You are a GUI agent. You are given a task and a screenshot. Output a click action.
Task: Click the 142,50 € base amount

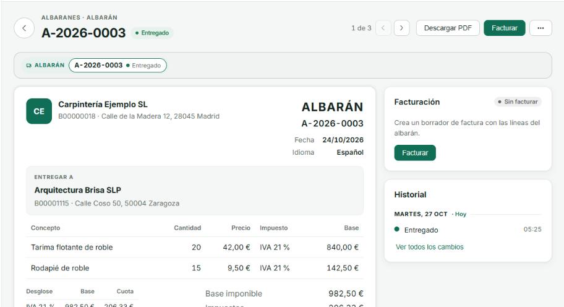[343, 268]
